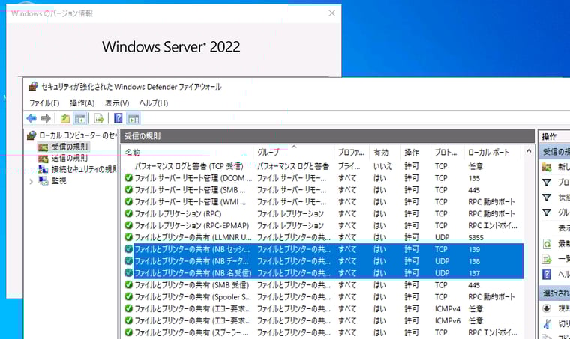Select the ファイルとプリンターの共有 (NB セッシ... rule

(x=192, y=249)
